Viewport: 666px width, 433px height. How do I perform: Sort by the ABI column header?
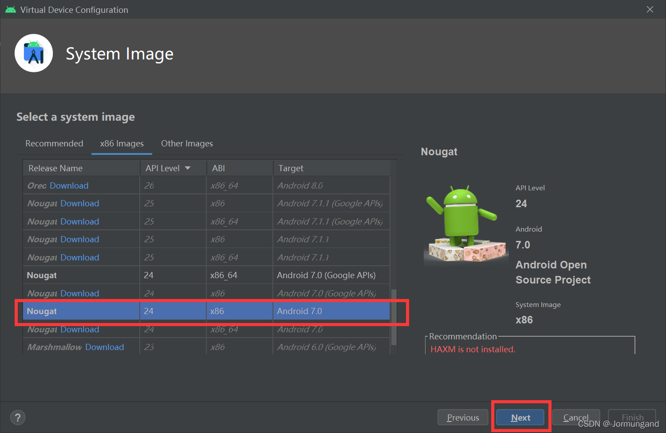(240, 168)
